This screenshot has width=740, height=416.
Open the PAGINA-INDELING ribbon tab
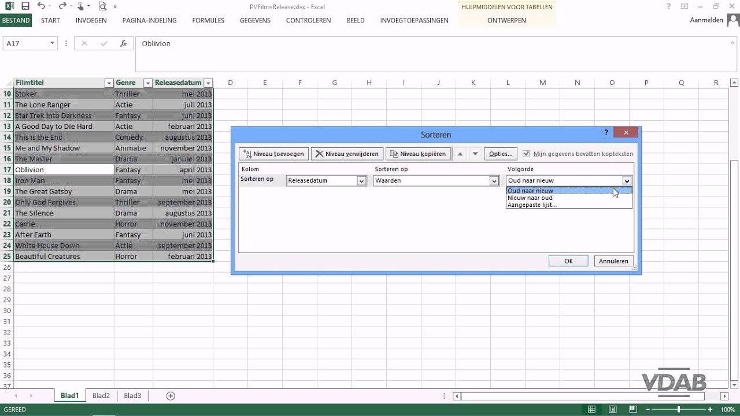149,20
